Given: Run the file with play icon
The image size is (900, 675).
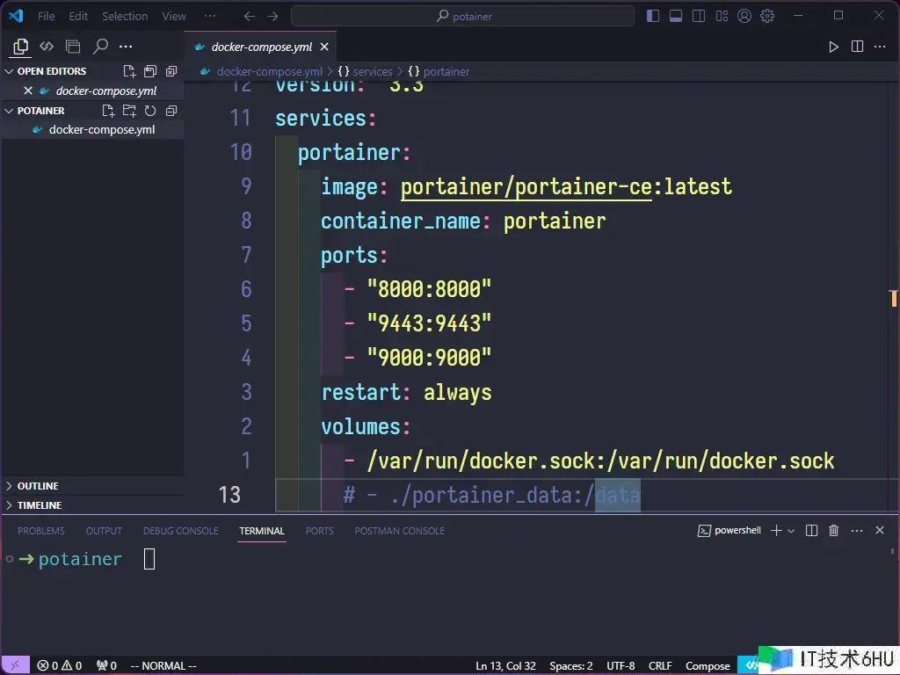Looking at the screenshot, I should (x=833, y=47).
